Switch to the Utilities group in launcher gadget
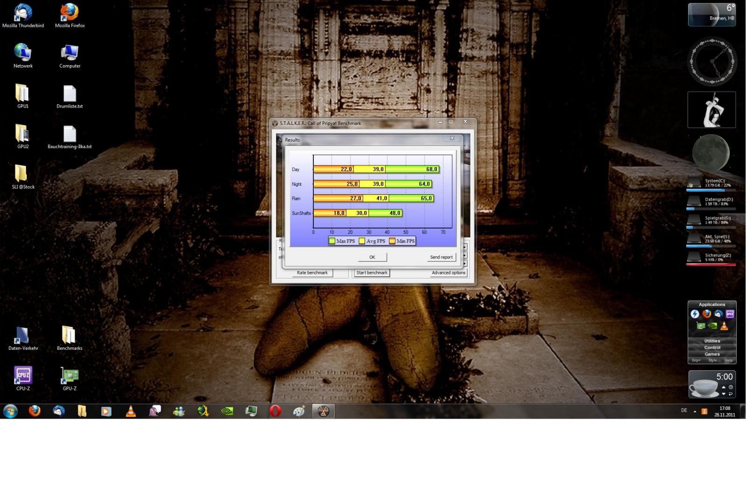Viewport: 746px width, 503px height. coord(712,341)
